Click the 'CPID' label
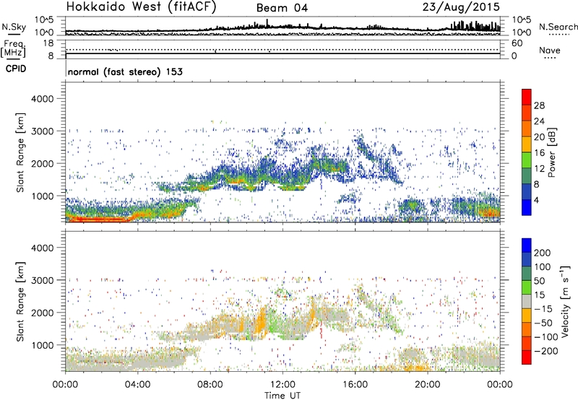This screenshot has height=400, width=578. [x=16, y=69]
